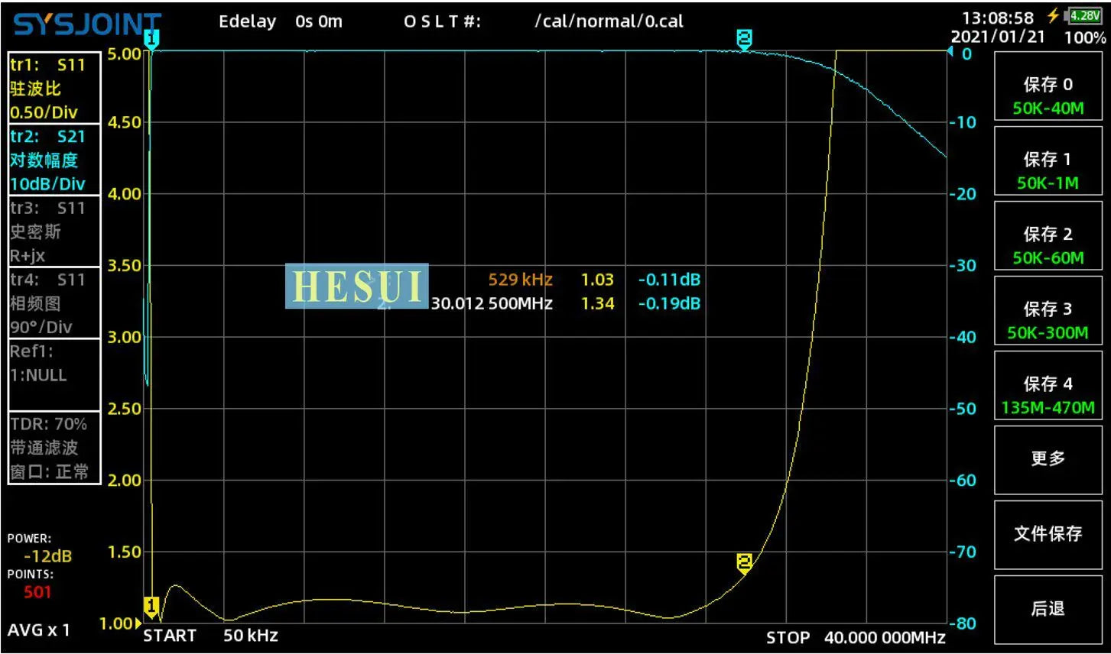The width and height of the screenshot is (1111, 654).
Task: Load saved preset 保存 4 135M-470M
Action: [1048, 385]
